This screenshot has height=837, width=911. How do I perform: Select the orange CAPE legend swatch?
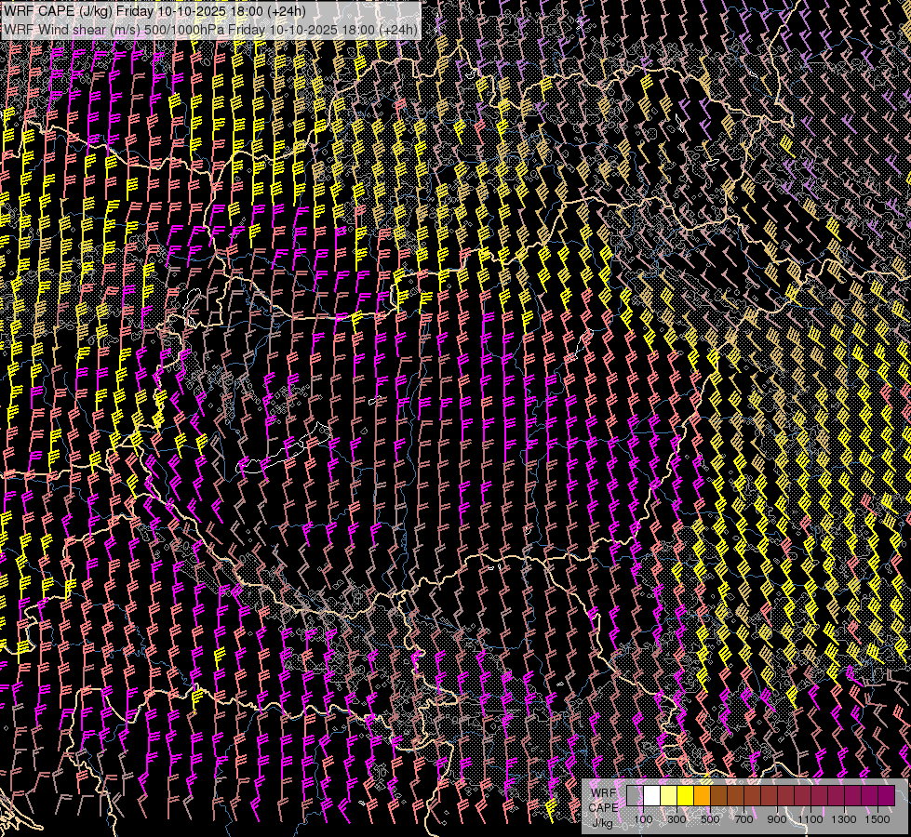click(702, 795)
